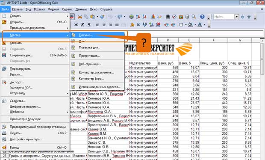Click Печать... in File menu
This screenshot has width=265, height=160.
(35, 133)
